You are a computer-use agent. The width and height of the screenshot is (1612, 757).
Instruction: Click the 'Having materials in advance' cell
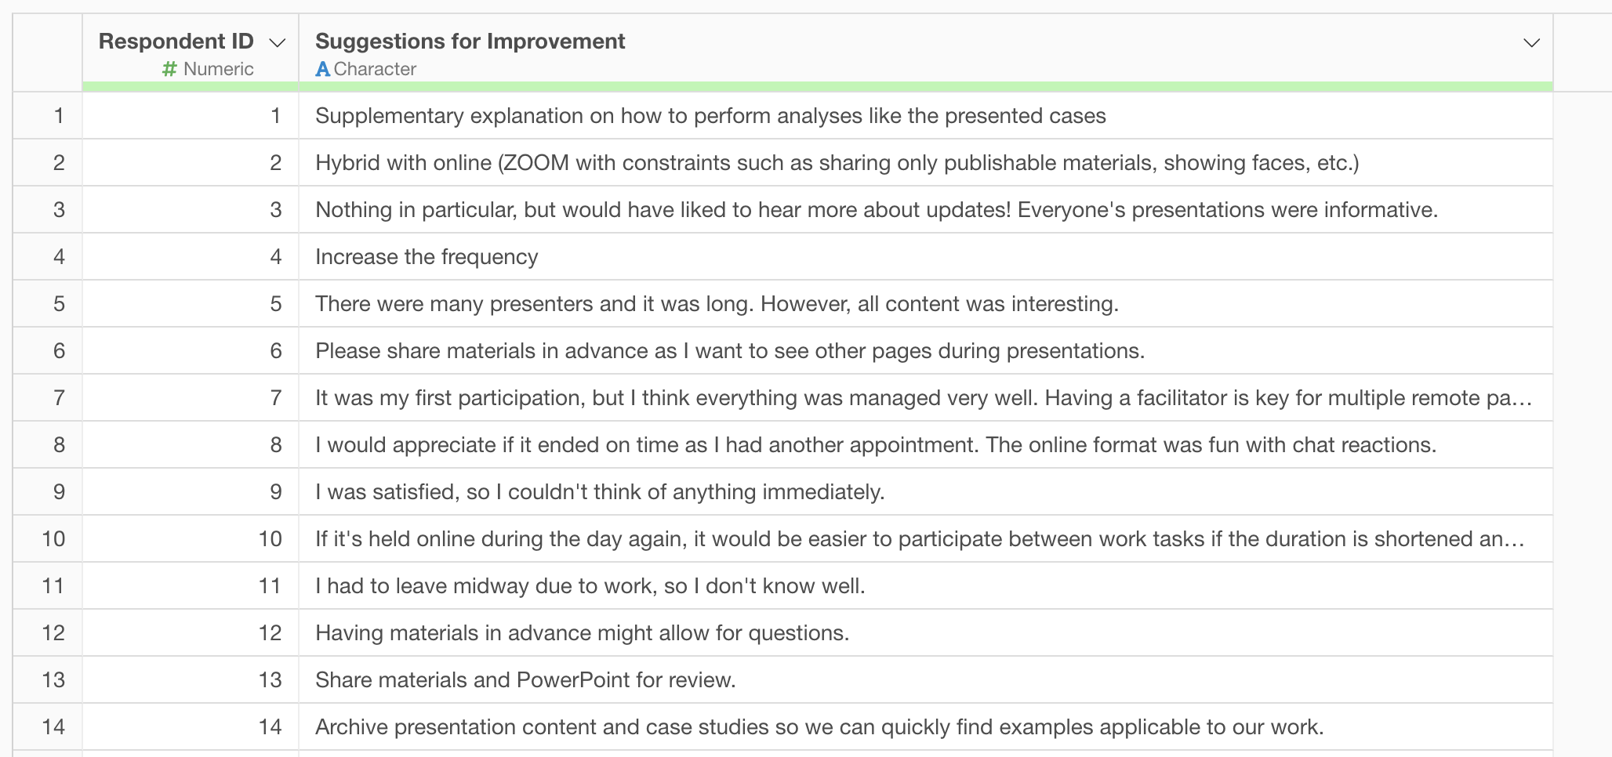926,633
